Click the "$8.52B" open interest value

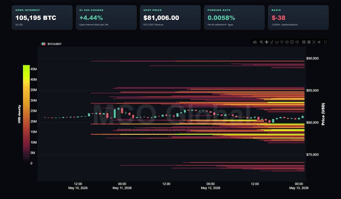19,25
